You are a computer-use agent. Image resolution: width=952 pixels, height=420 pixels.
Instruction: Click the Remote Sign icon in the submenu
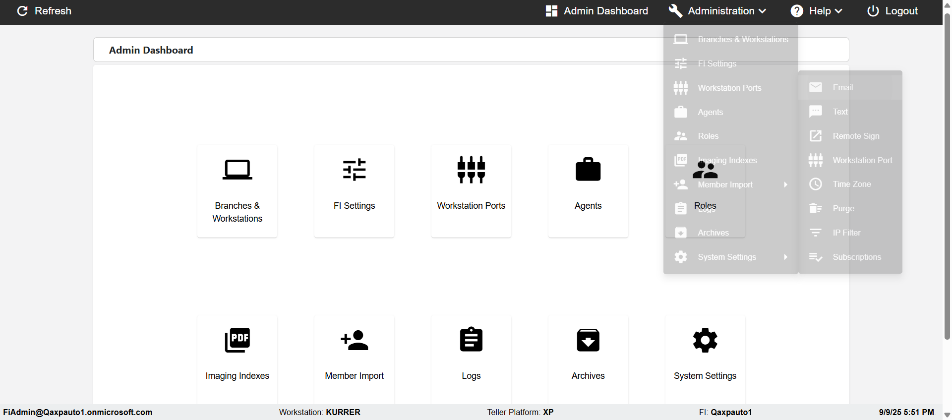click(816, 136)
